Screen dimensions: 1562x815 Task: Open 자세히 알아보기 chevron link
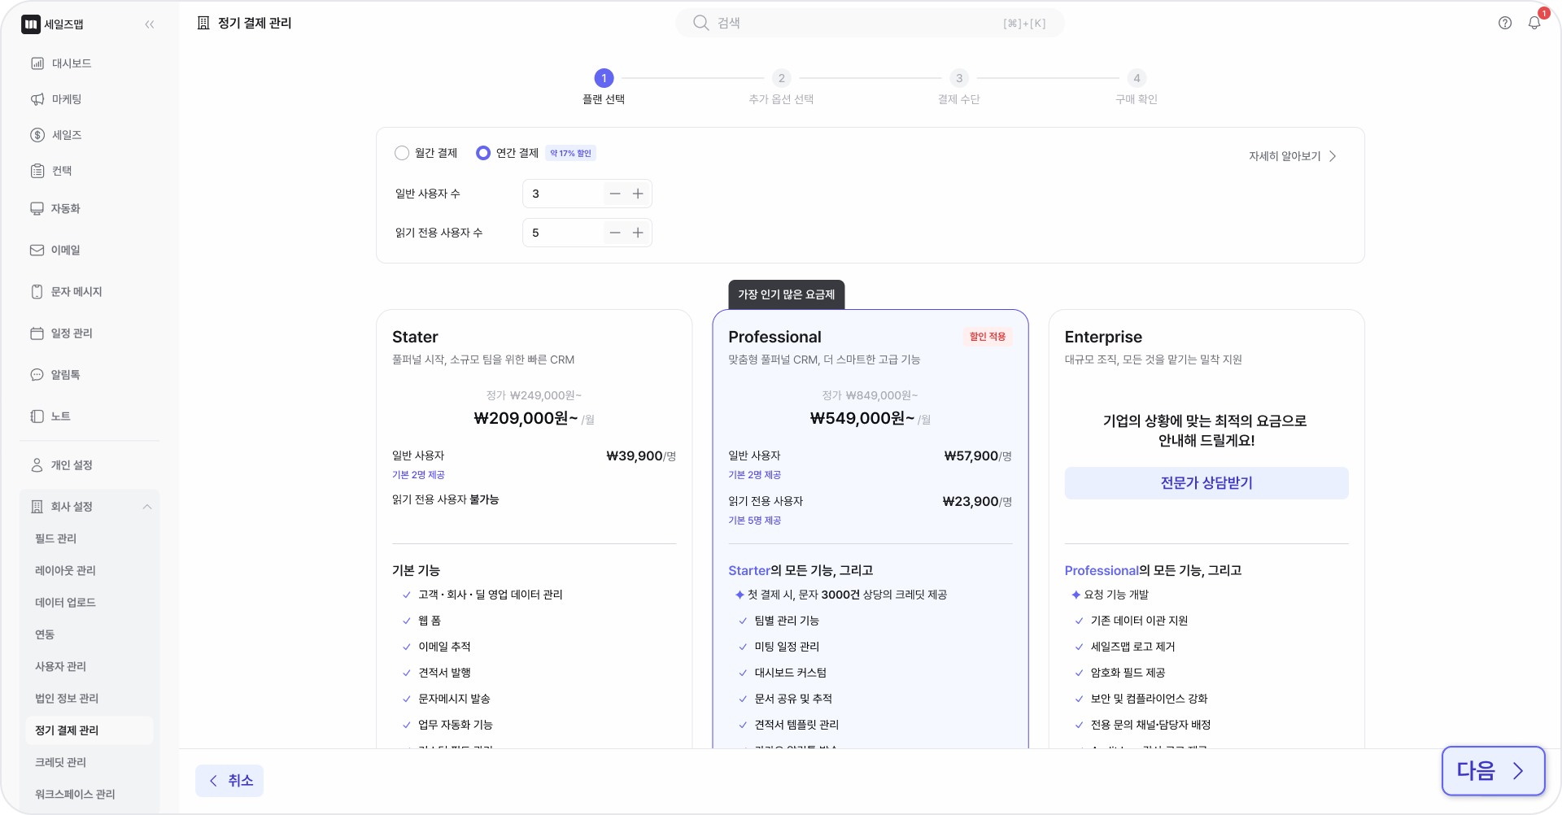[1292, 156]
